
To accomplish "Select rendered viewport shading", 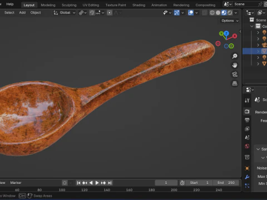I will pyautogui.click(x=230, y=13).
